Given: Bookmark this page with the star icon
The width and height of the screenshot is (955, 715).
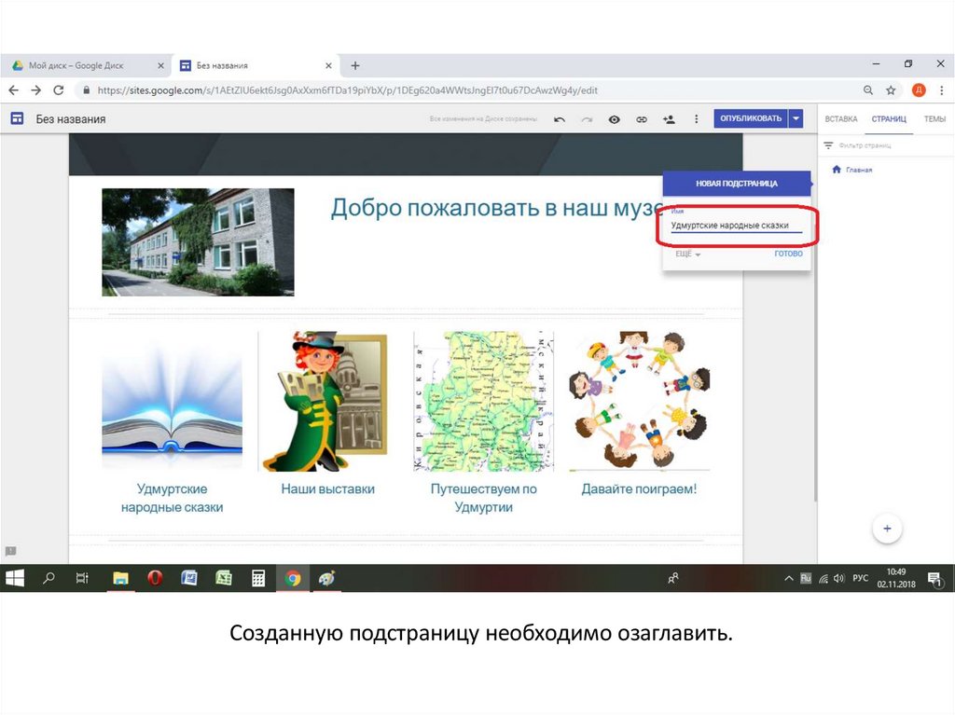Looking at the screenshot, I should coord(891,90).
